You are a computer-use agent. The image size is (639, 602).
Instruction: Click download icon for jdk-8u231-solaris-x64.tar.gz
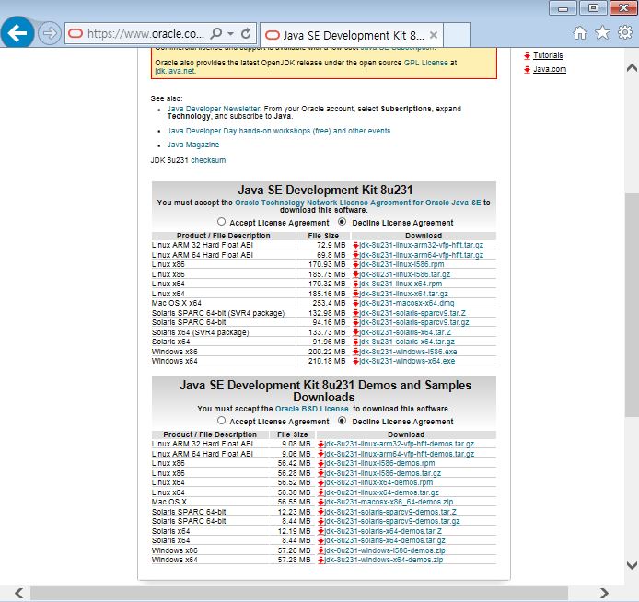point(355,342)
